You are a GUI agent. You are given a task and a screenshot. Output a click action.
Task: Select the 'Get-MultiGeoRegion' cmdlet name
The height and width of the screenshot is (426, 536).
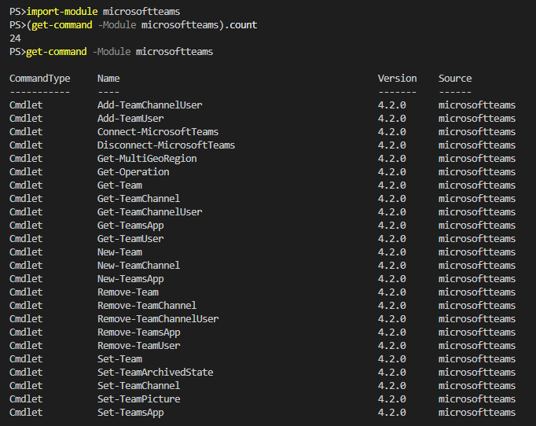click(x=147, y=159)
